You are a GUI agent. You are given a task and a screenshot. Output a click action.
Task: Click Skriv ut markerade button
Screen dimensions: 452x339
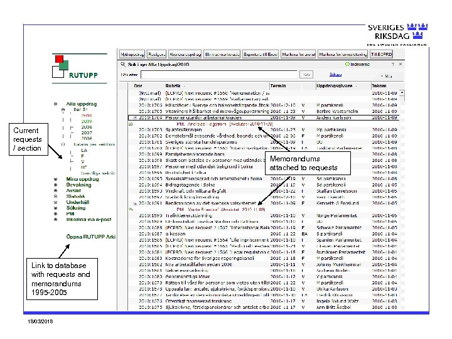pos(222,54)
